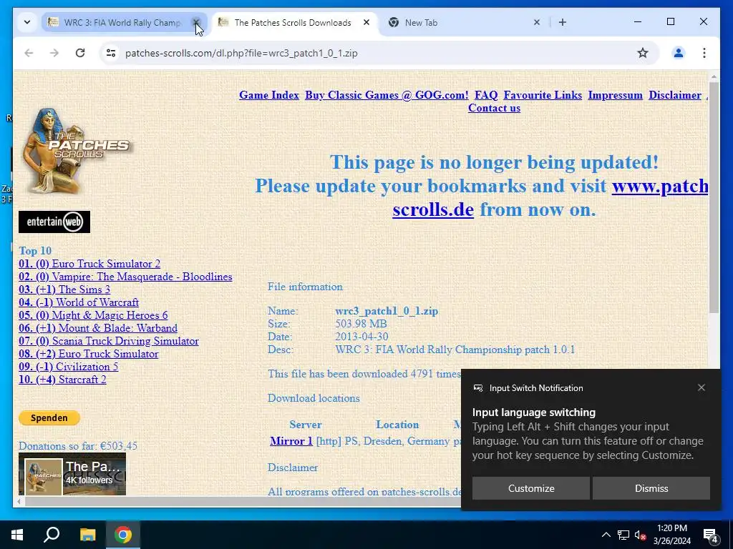Click the Chrome taskbar icon
The image size is (733, 549).
pyautogui.click(x=123, y=535)
